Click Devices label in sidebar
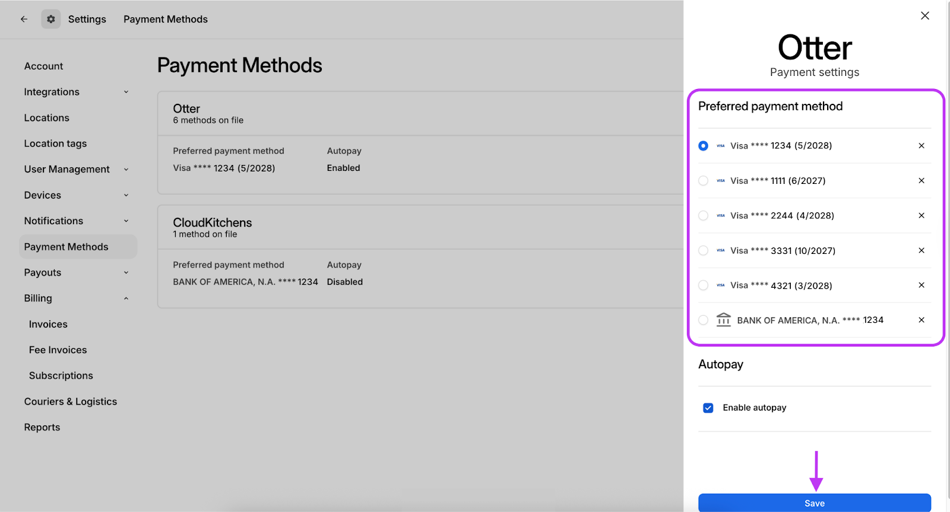This screenshot has width=950, height=512. click(42, 195)
